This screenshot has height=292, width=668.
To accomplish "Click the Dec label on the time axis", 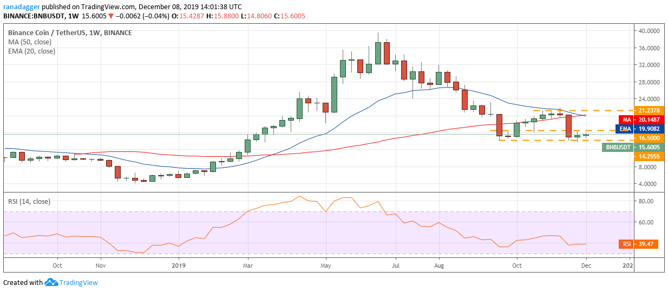I will tap(586, 266).
